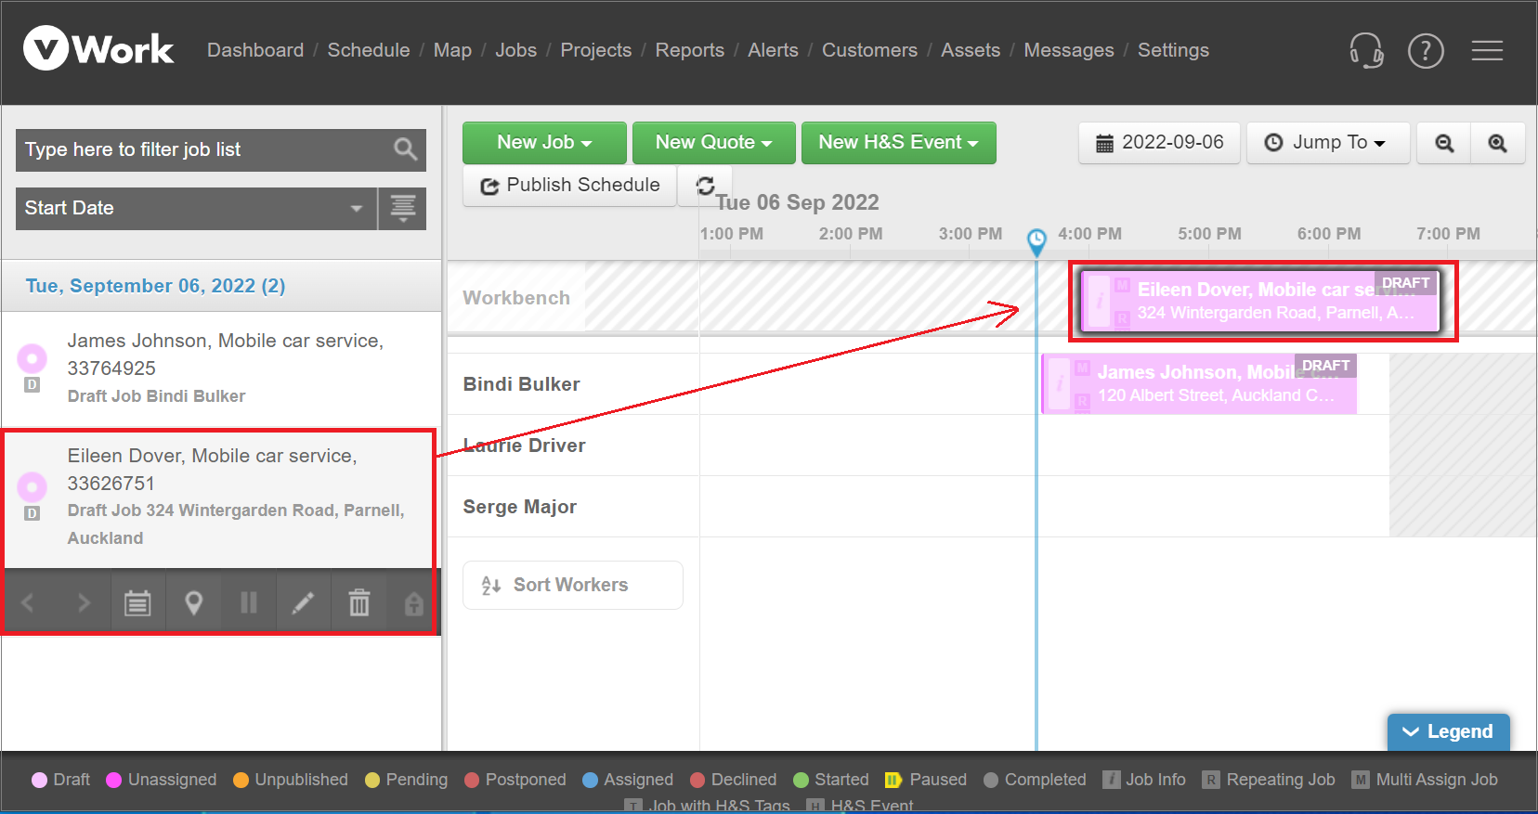The image size is (1538, 814).
Task: Open the Schedule menu item
Action: [x=368, y=50]
